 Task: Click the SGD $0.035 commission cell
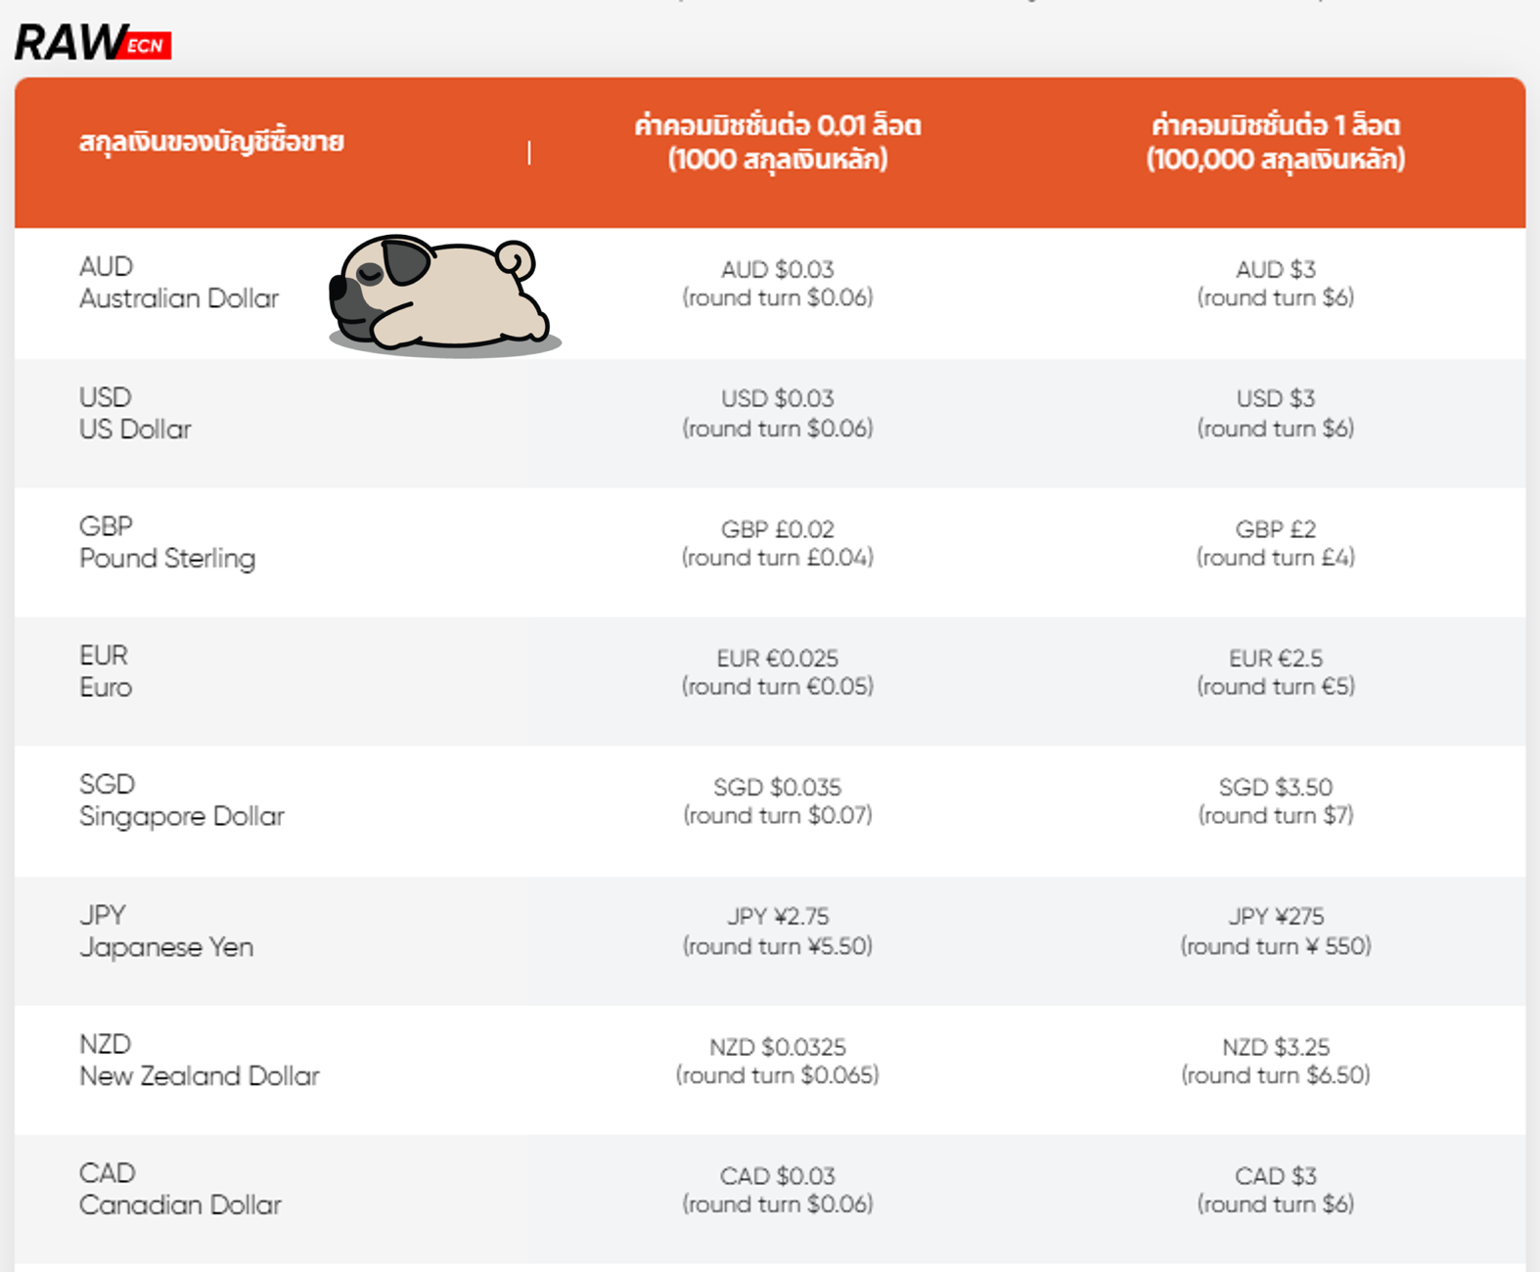(777, 801)
